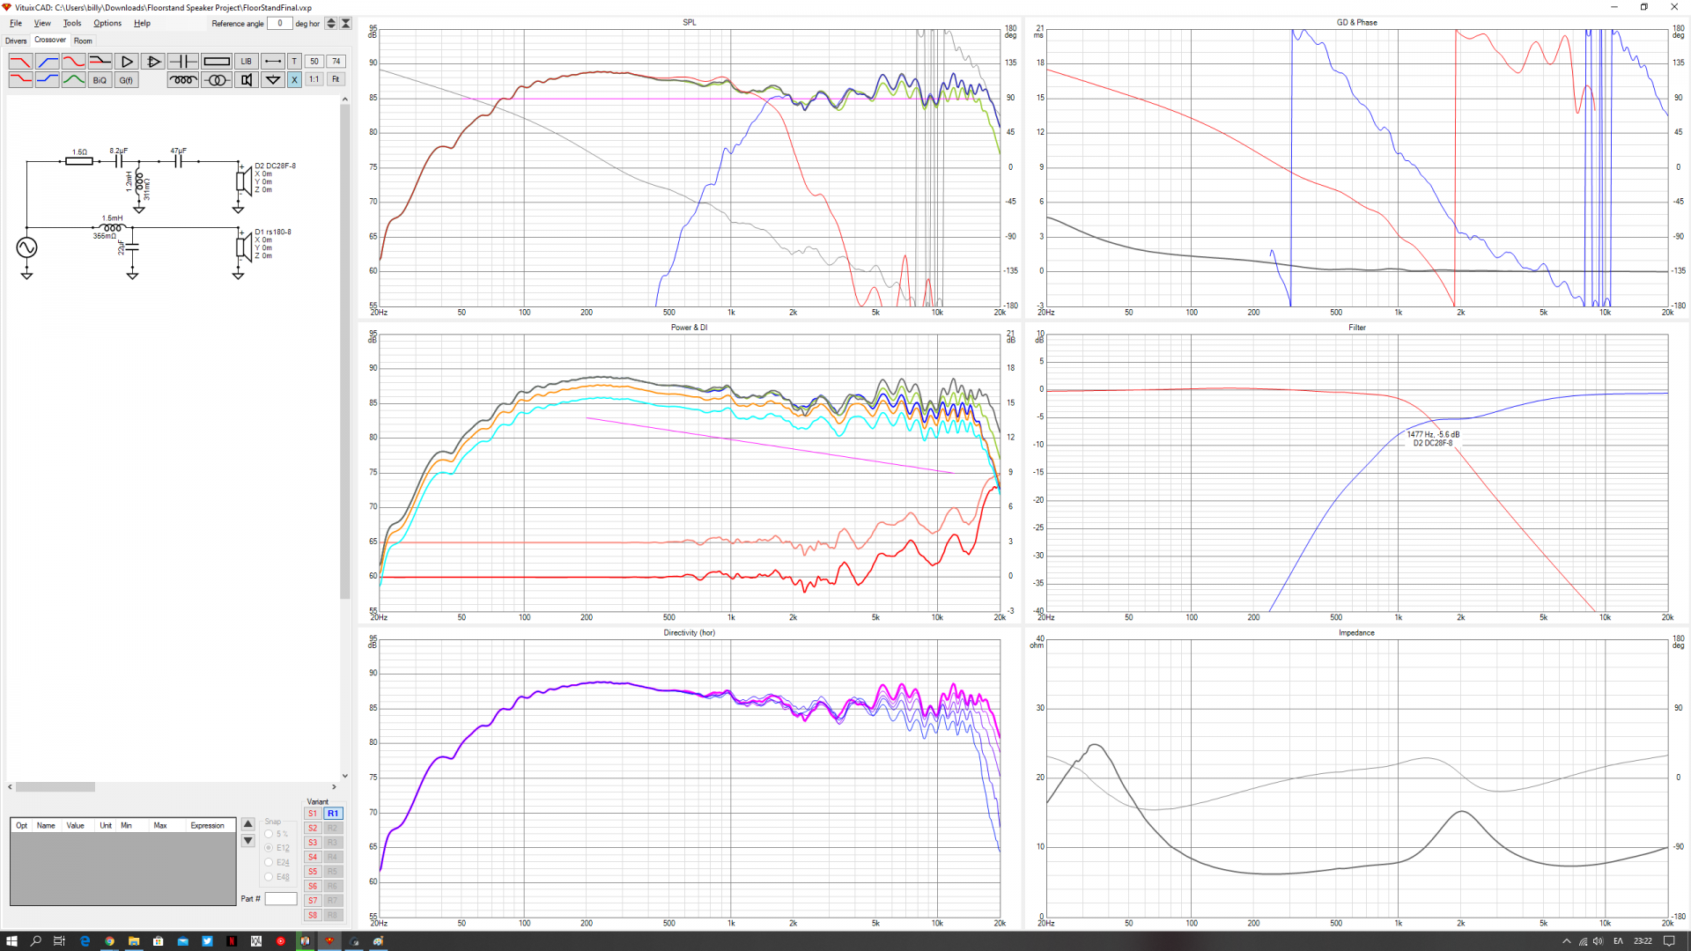Open Google Chrome from taskbar
This screenshot has width=1691, height=951.
pyautogui.click(x=109, y=941)
